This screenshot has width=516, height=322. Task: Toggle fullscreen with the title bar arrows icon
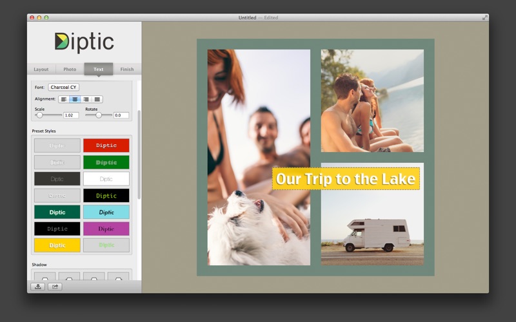[x=484, y=17]
